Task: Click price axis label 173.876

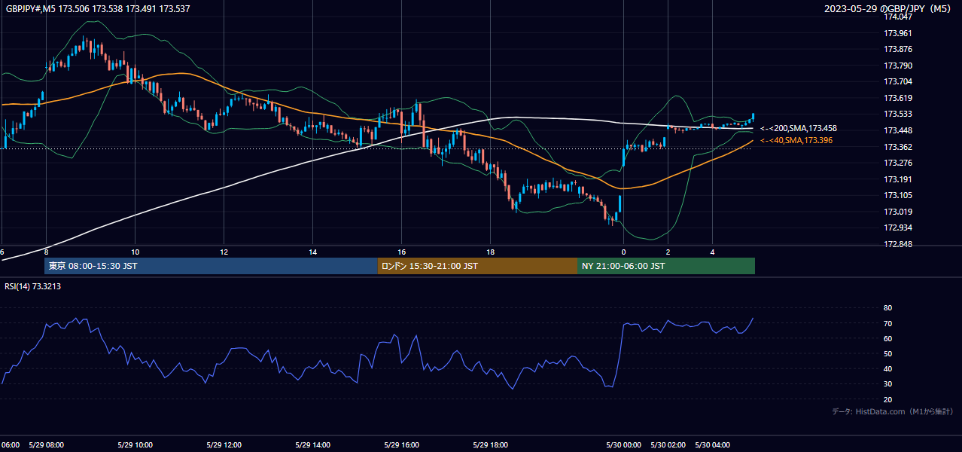Action: pyautogui.click(x=898, y=49)
